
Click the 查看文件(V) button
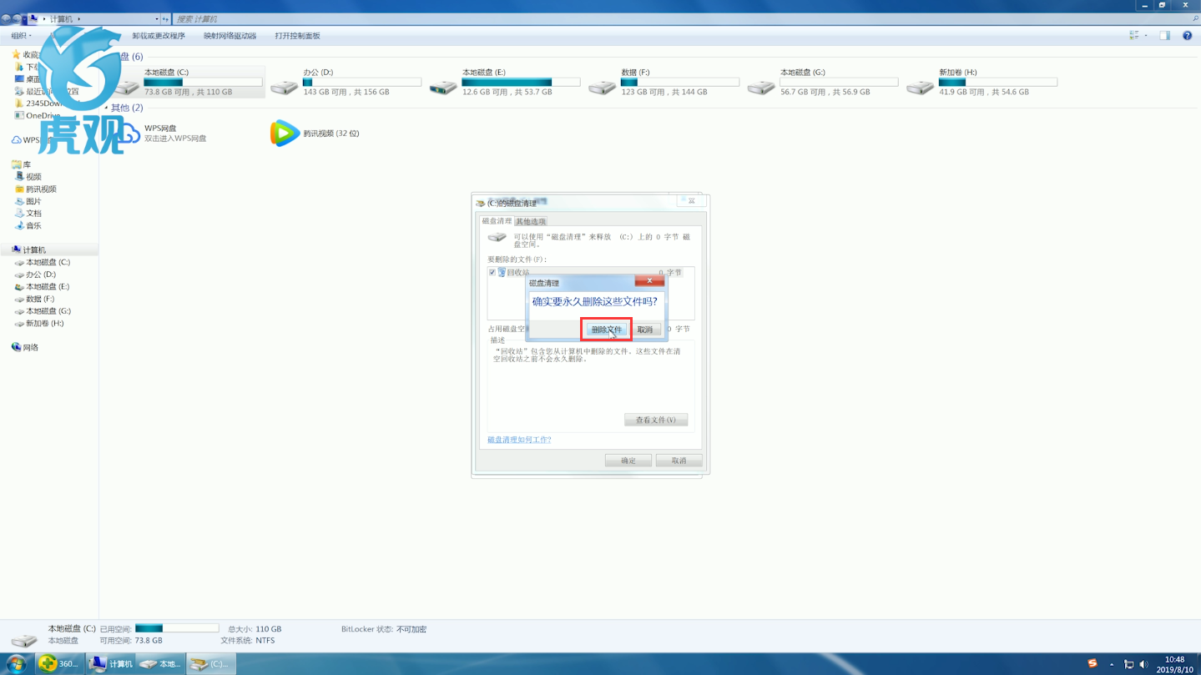656,420
